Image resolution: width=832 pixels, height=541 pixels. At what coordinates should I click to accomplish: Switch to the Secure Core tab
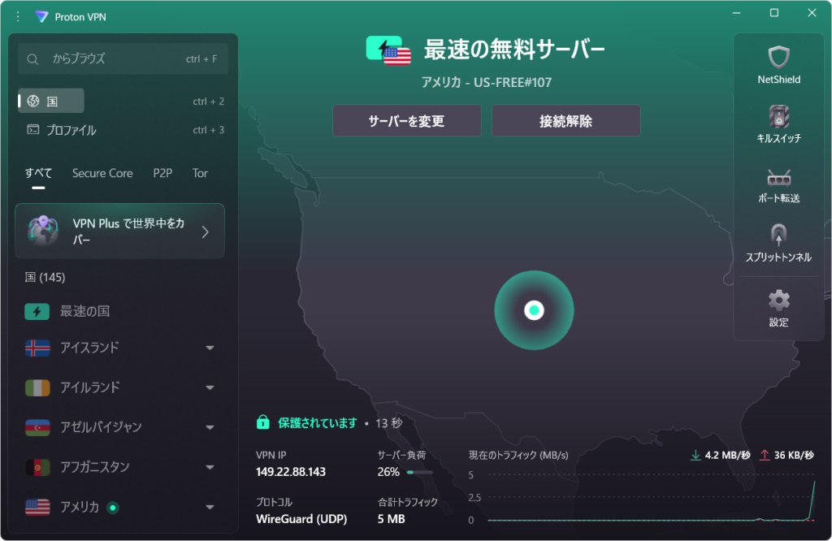tap(102, 173)
